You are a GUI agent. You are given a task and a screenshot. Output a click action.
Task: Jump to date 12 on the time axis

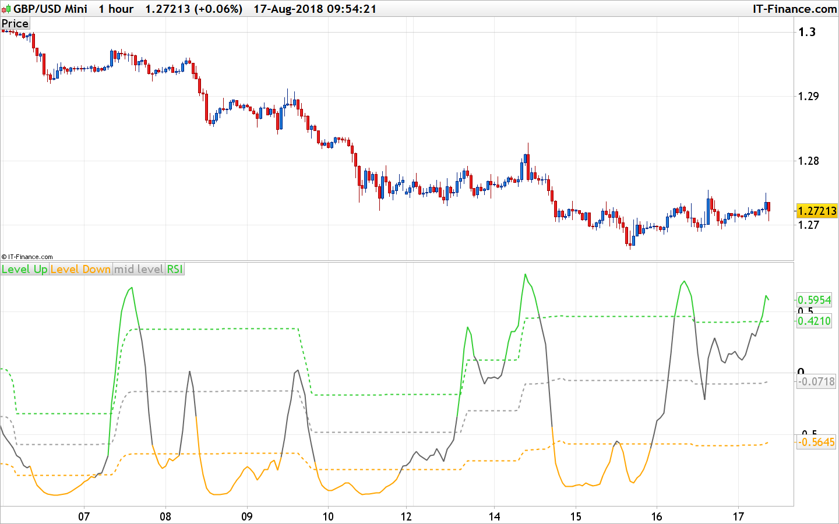point(406,516)
